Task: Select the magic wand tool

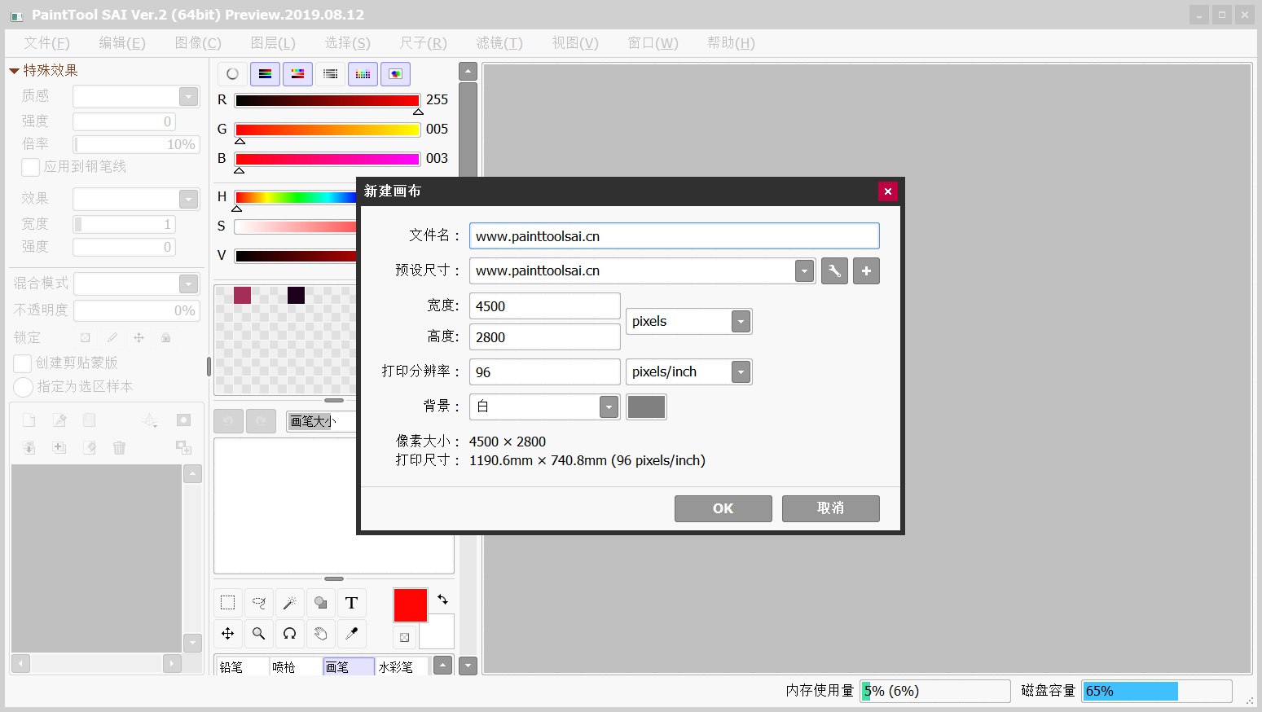Action: click(x=290, y=603)
